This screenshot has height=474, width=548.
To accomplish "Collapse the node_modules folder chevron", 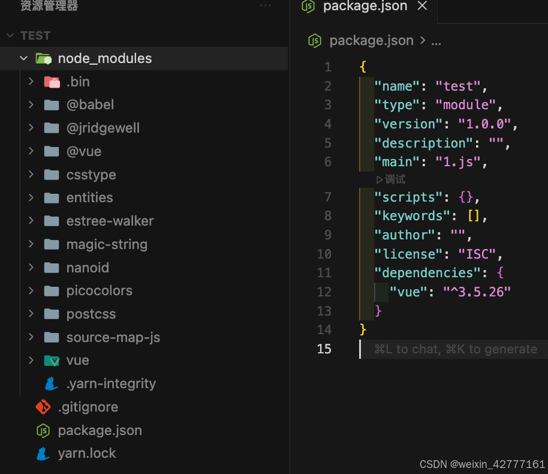I will tap(24, 58).
